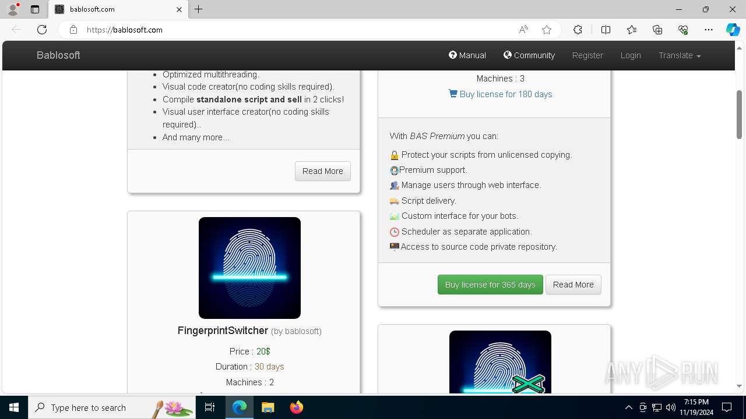Click scrollbar down arrow

click(x=739, y=386)
